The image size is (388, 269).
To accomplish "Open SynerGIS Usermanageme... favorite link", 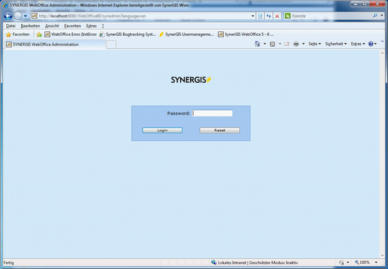I will (x=186, y=35).
